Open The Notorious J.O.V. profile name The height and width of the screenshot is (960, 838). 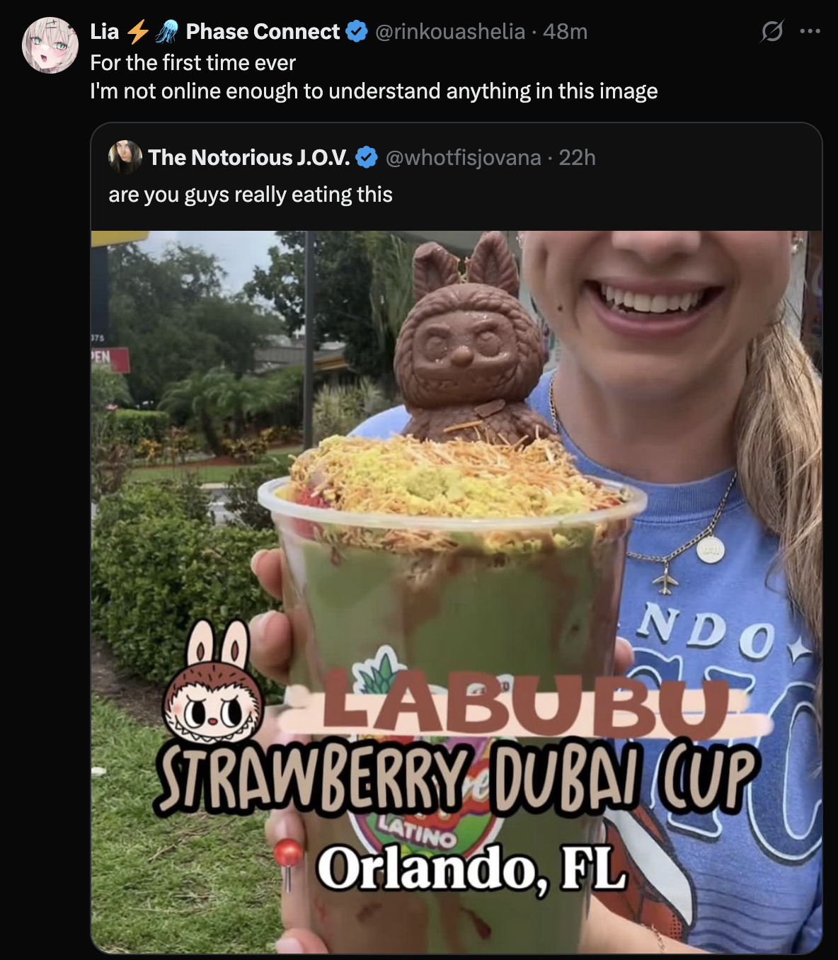tap(249, 157)
